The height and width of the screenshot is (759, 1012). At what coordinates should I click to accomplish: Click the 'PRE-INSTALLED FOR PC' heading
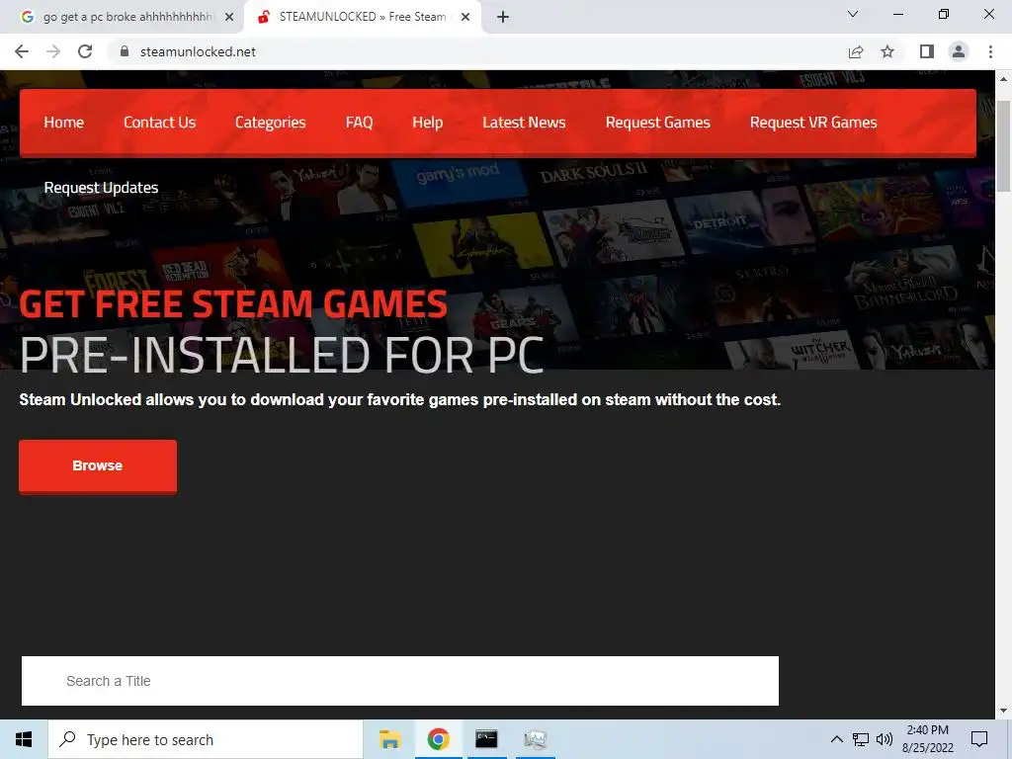(x=282, y=355)
